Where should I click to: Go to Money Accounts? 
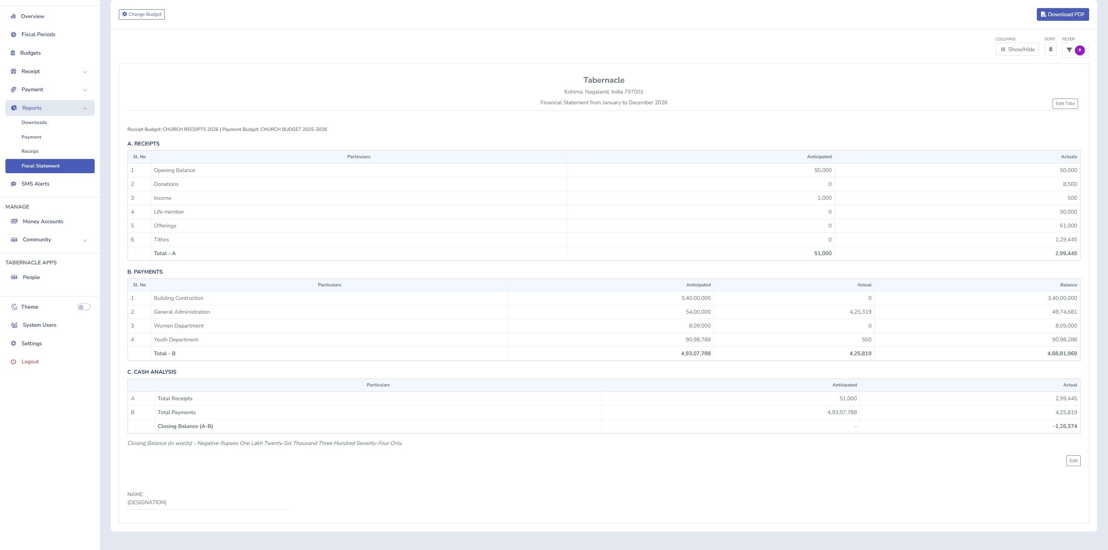click(x=43, y=222)
